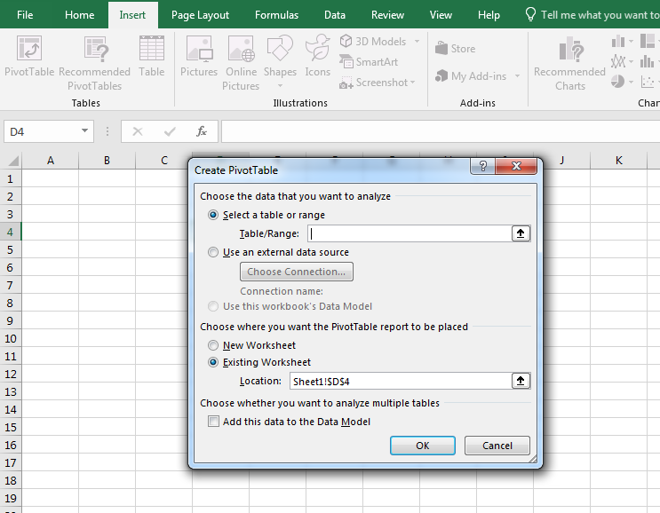Switch to the View tab
Screen dimensions: 660x513
pyautogui.click(x=441, y=15)
